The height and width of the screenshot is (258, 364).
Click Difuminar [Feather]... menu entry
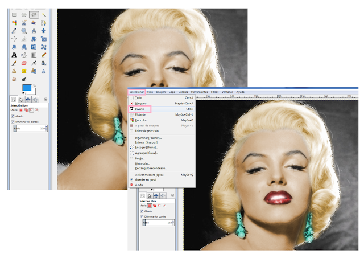pyautogui.click(x=148, y=138)
